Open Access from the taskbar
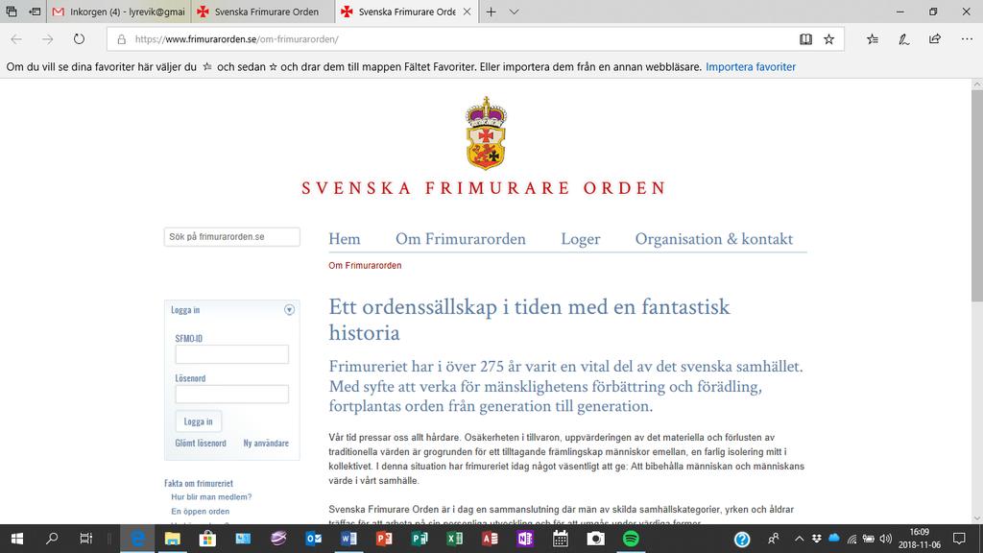The image size is (983, 553). (x=490, y=539)
